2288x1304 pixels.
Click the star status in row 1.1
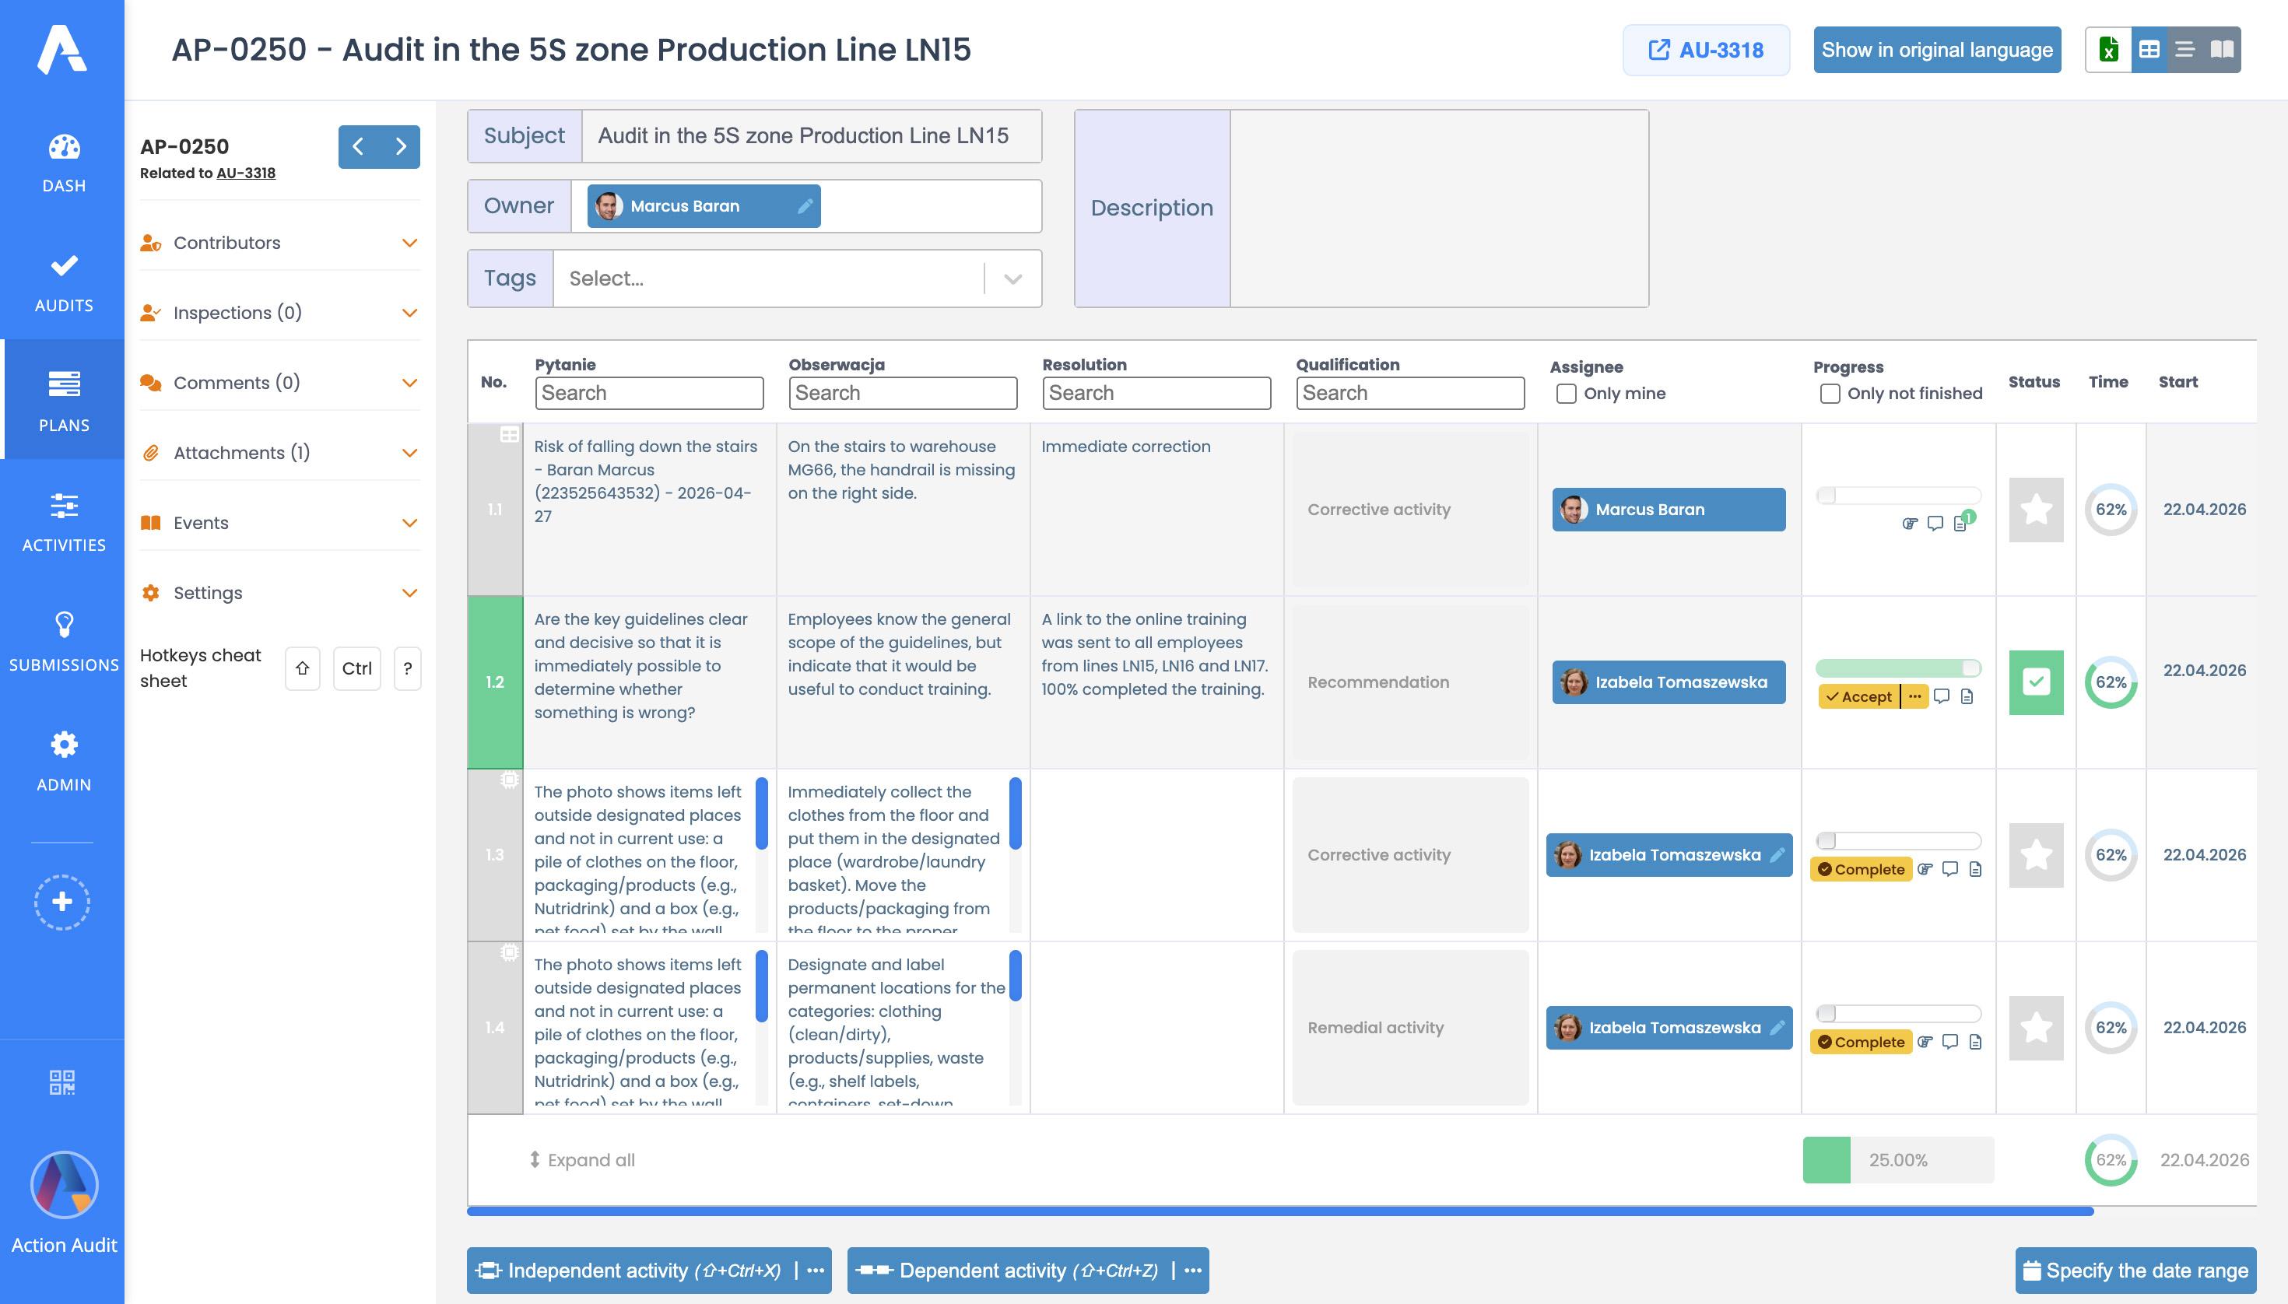point(2037,510)
